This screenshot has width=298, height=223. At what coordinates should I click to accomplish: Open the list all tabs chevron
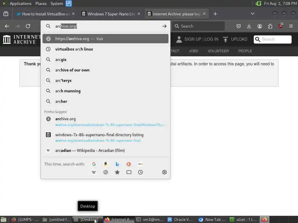point(252,14)
